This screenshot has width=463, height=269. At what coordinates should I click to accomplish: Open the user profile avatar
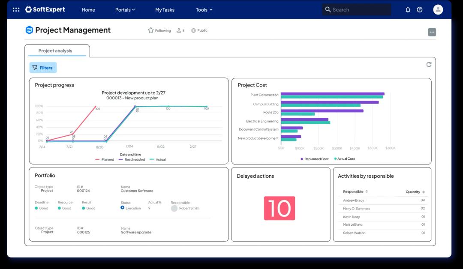click(x=438, y=9)
